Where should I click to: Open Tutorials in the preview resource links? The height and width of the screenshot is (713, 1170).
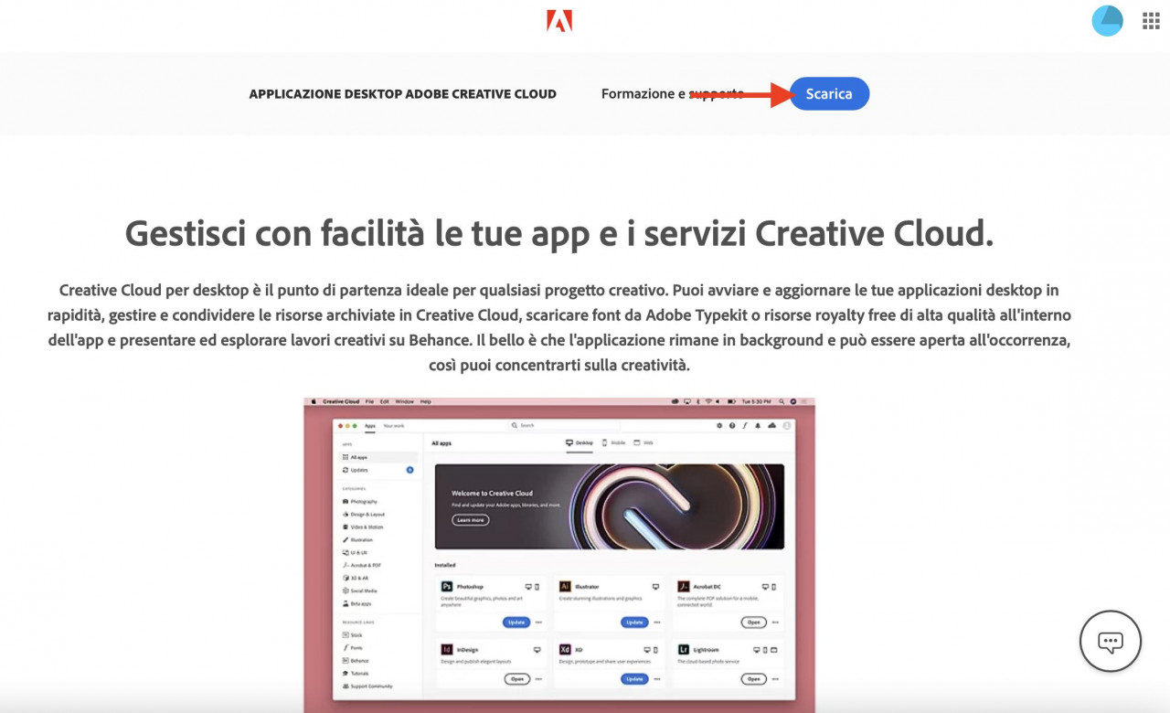tap(355, 673)
